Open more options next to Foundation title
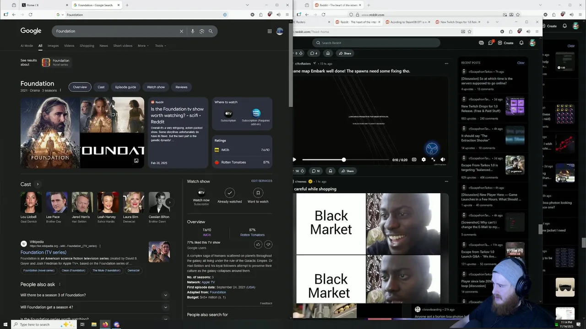 pos(60,90)
